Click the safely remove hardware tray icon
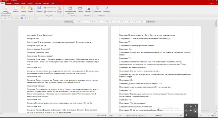The width and height of the screenshot is (218, 118). tap(186, 106)
